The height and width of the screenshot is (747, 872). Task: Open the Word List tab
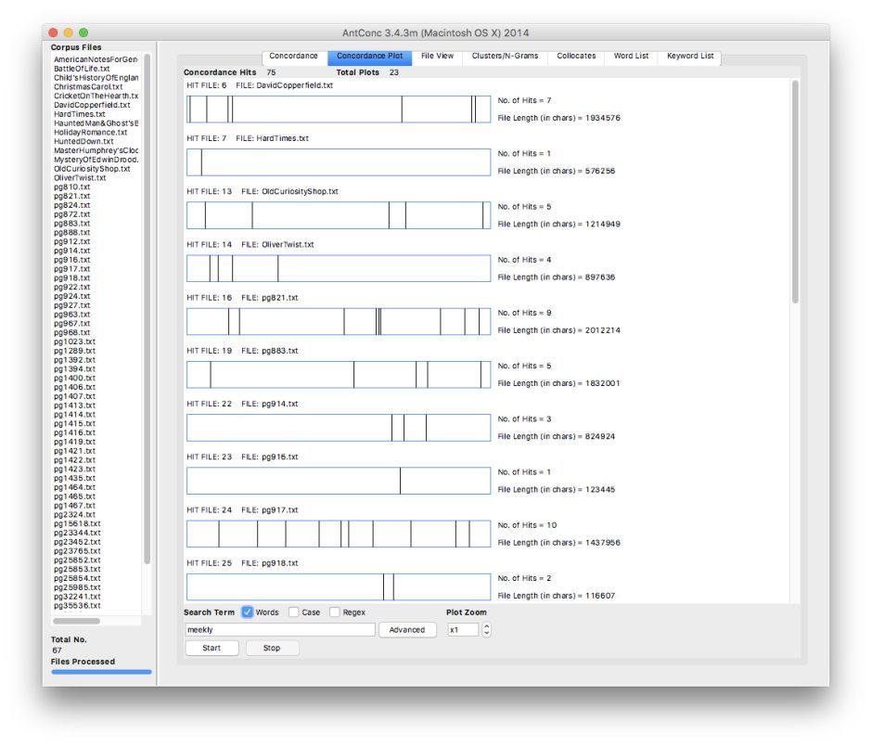631,57
